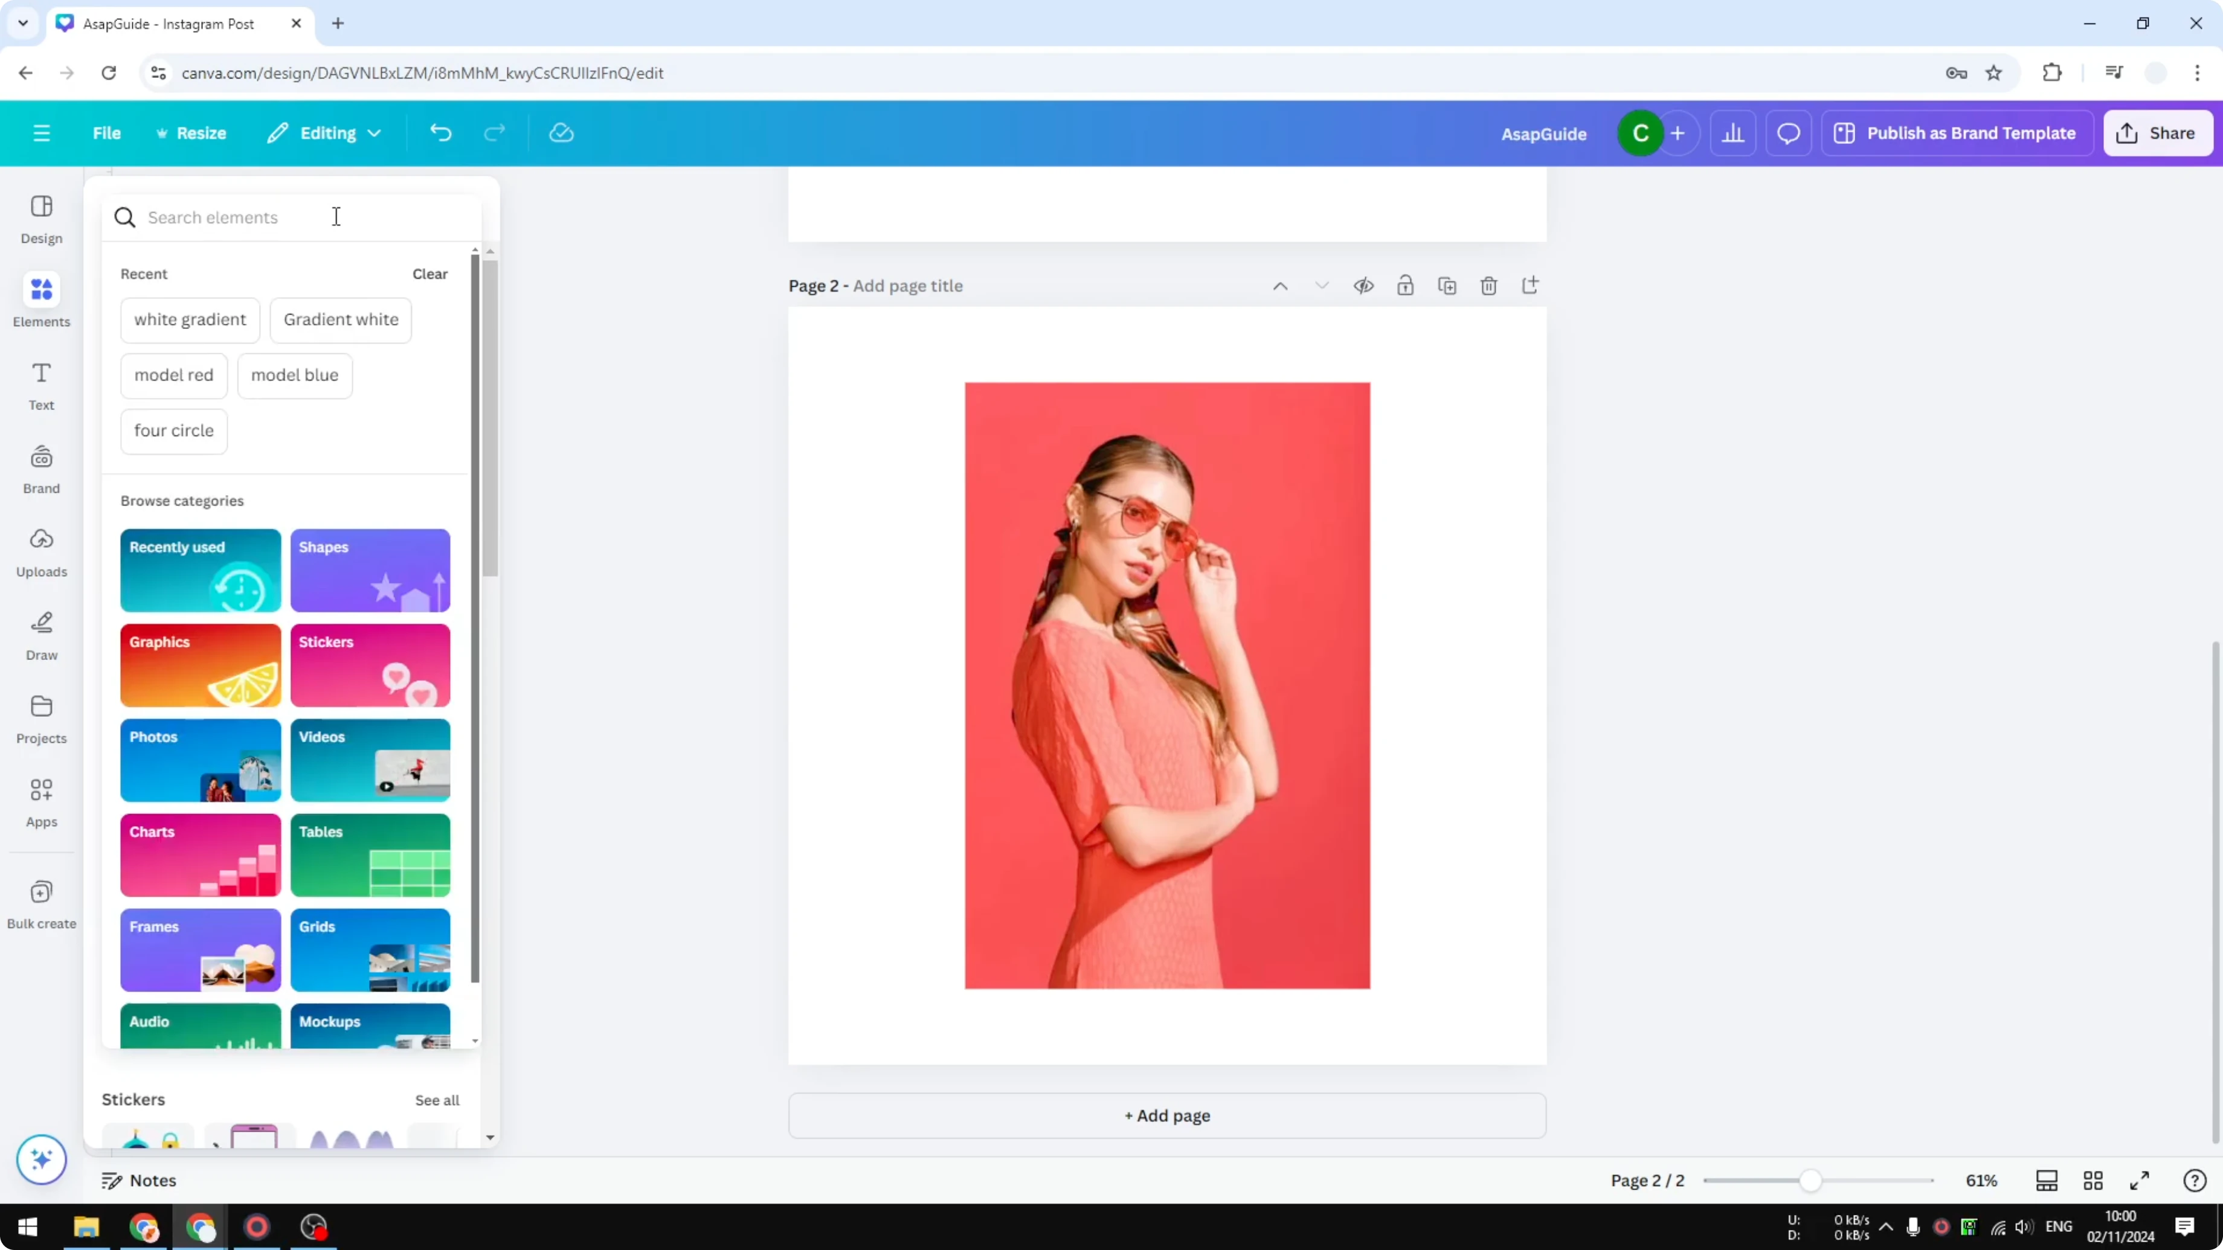This screenshot has width=2223, height=1250.
Task: Click the Magic assistant sparkle icon
Action: tap(40, 1159)
